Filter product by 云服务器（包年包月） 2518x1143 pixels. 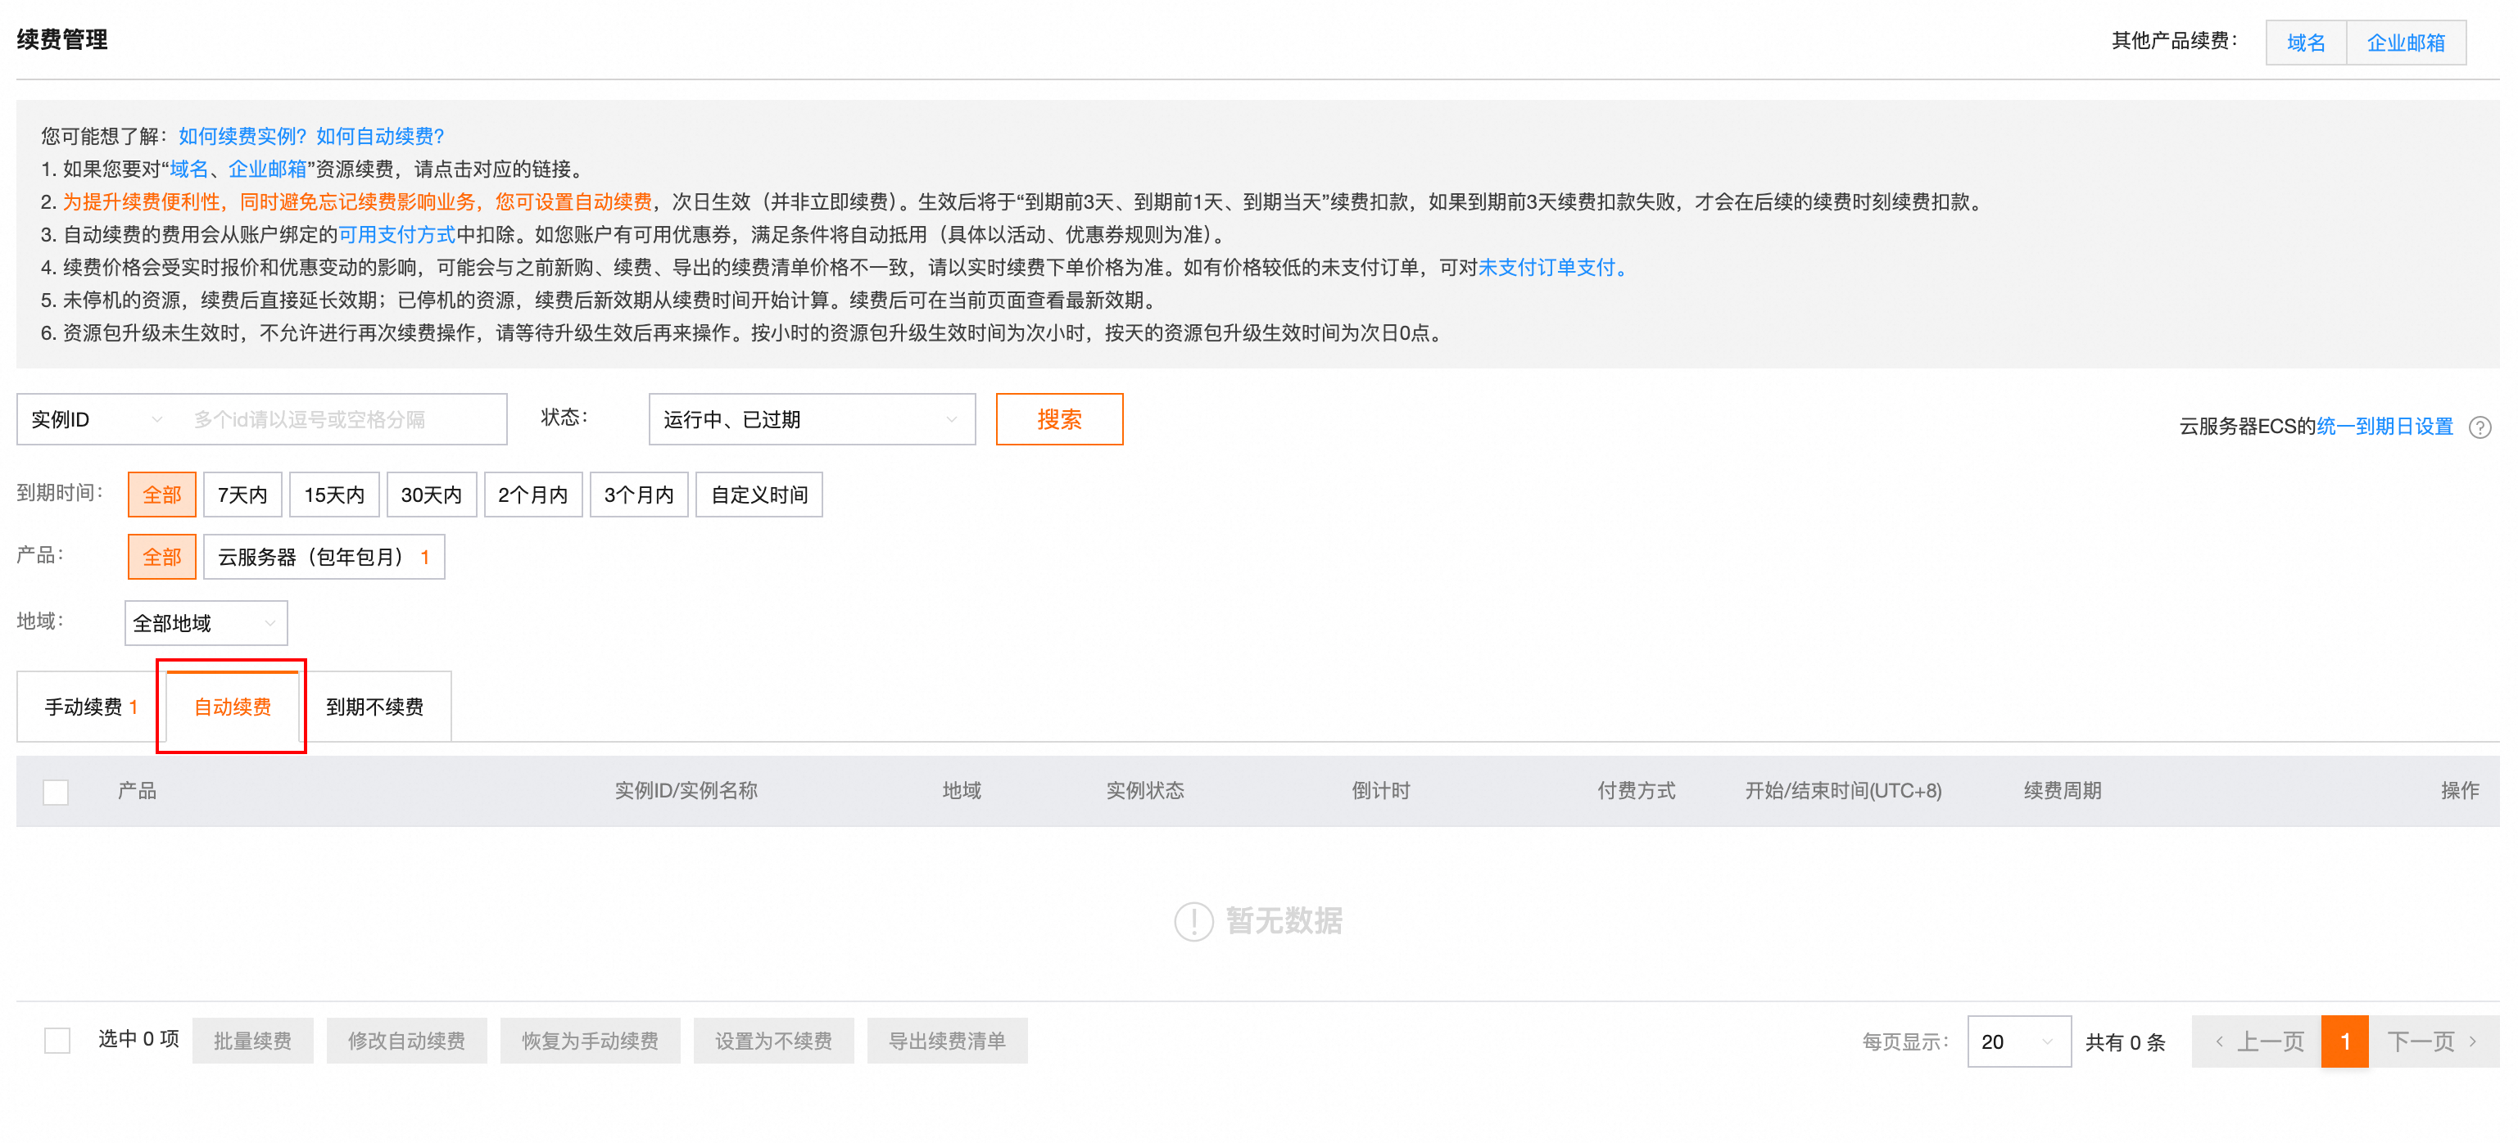coord(323,557)
